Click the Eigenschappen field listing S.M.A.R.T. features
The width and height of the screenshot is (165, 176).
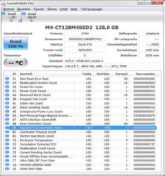[x=112, y=66]
